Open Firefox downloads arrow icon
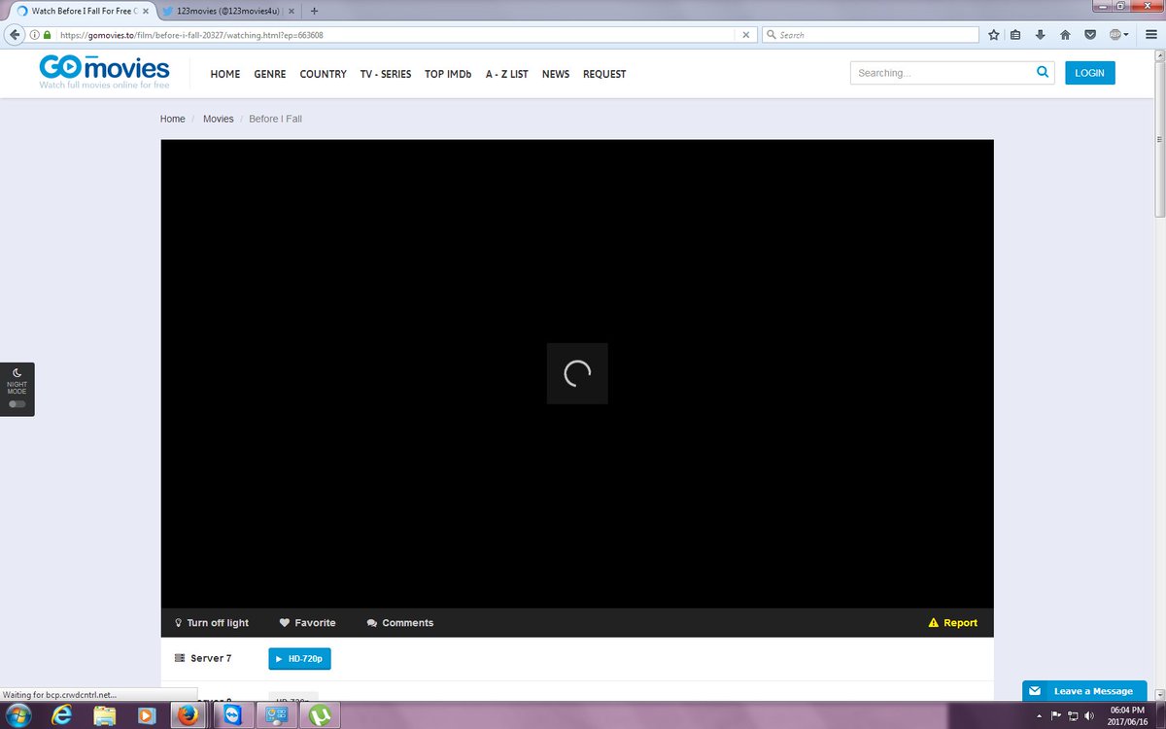Viewport: 1166px width, 729px height. [x=1041, y=35]
